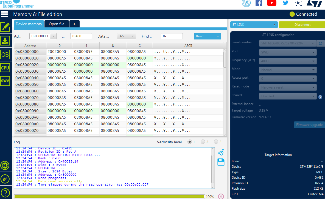325x199 pixels.
Task: Select verbosity level 2
Action: 203,142
